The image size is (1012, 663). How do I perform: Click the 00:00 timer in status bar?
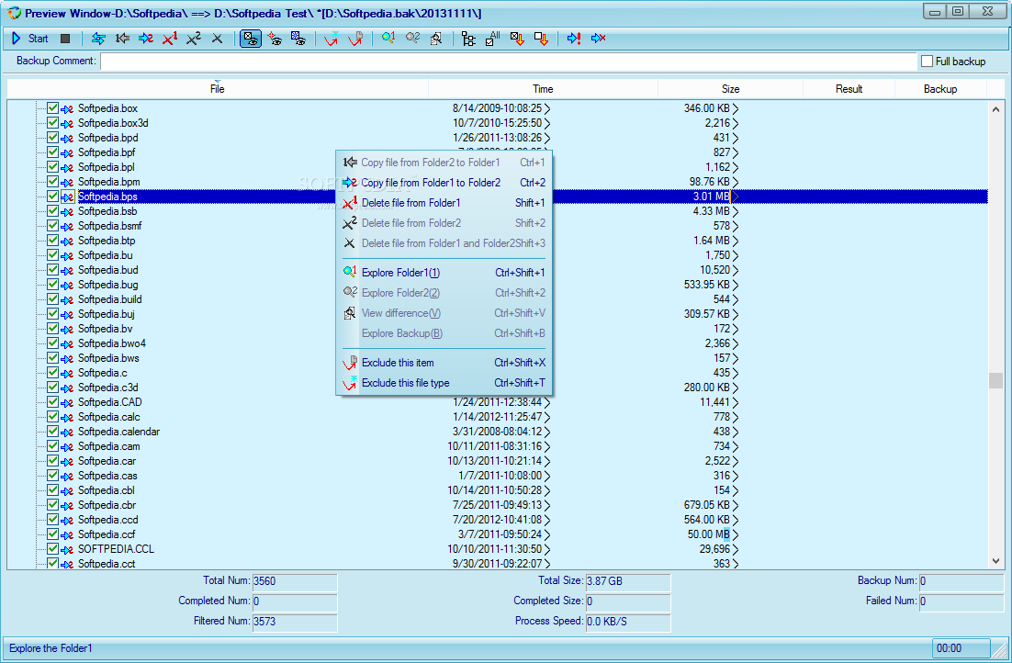pos(961,648)
